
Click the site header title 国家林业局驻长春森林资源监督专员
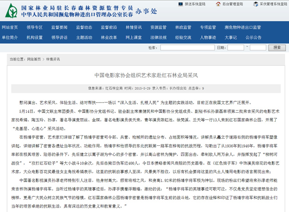point(77,8)
